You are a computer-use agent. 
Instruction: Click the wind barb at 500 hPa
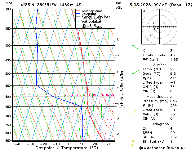(x=136, y=72)
